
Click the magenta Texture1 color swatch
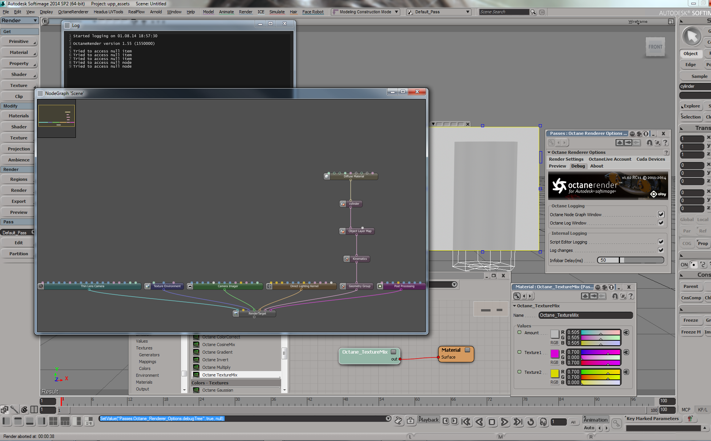(555, 354)
